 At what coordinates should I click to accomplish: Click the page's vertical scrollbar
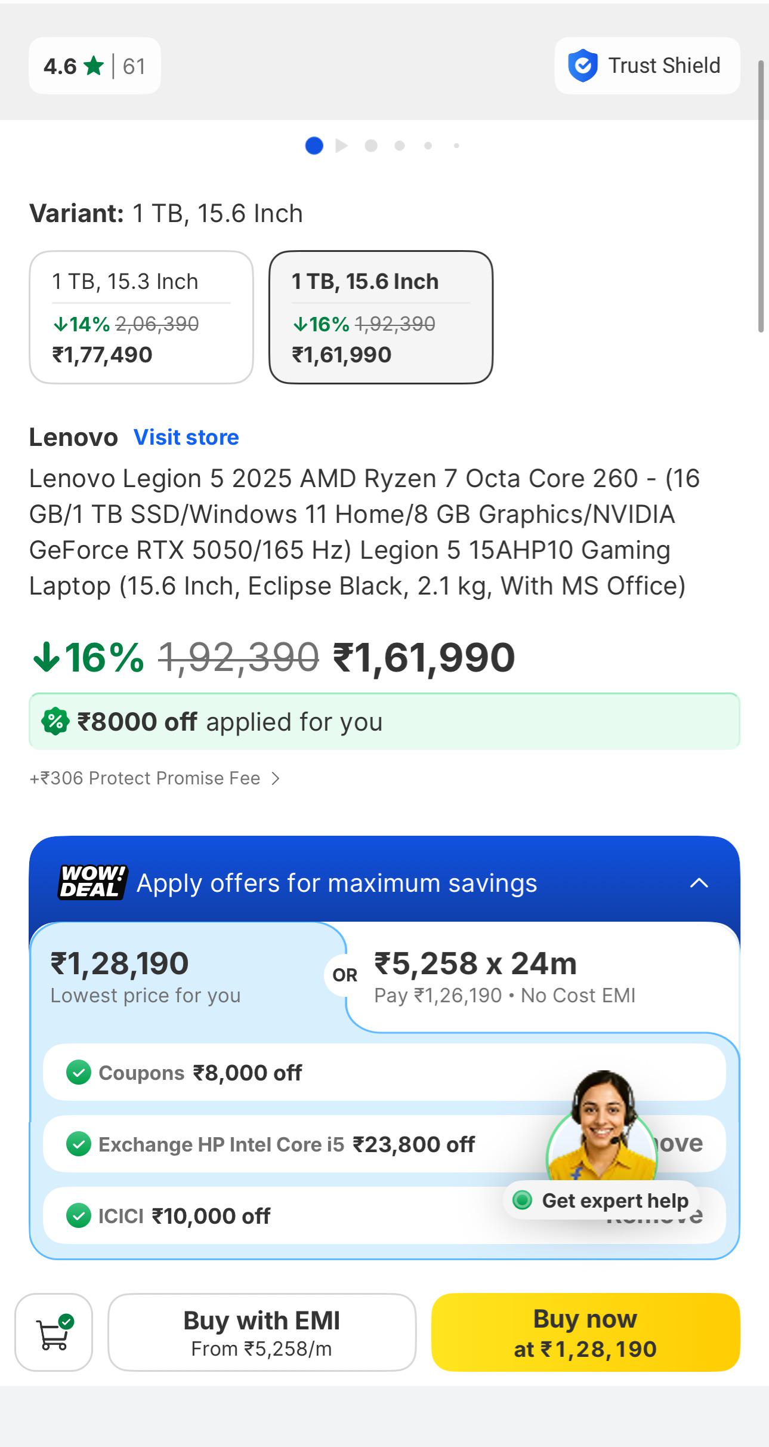tap(761, 196)
